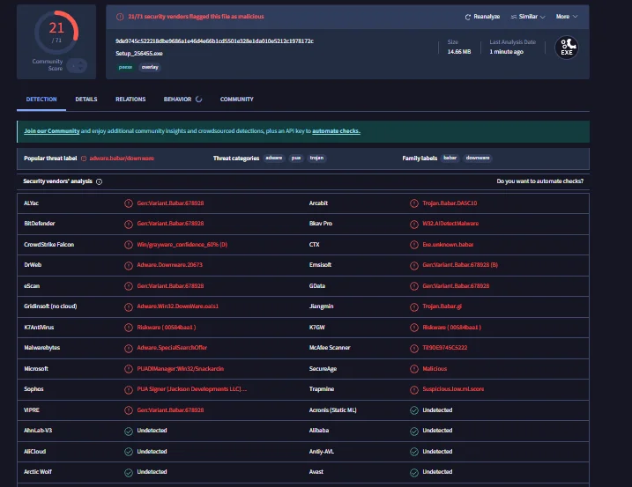Click the Gridinsoft (no cloud) vendor name
632x487 pixels.
click(x=50, y=306)
